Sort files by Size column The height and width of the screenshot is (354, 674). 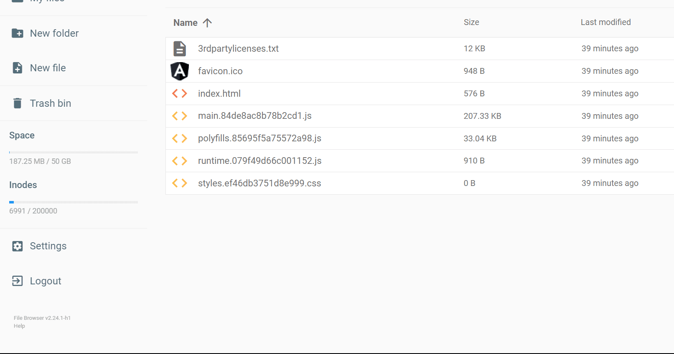[x=471, y=22]
